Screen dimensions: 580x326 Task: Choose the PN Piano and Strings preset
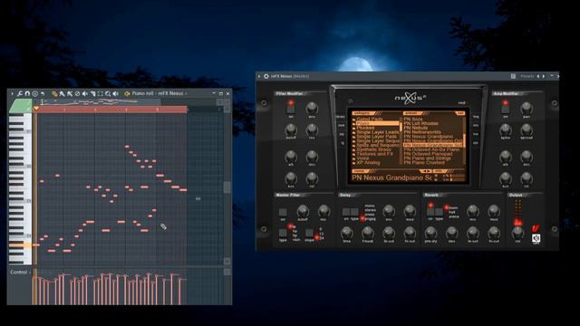tap(428, 158)
